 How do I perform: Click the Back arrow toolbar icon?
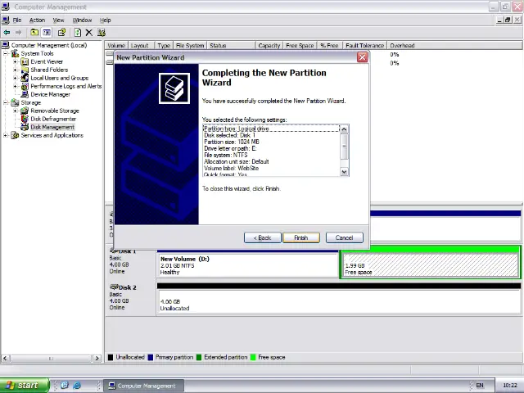(7, 33)
